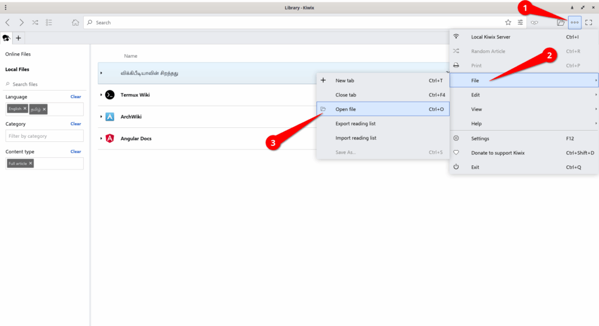Expand the Termux Wiki row

coord(101,95)
